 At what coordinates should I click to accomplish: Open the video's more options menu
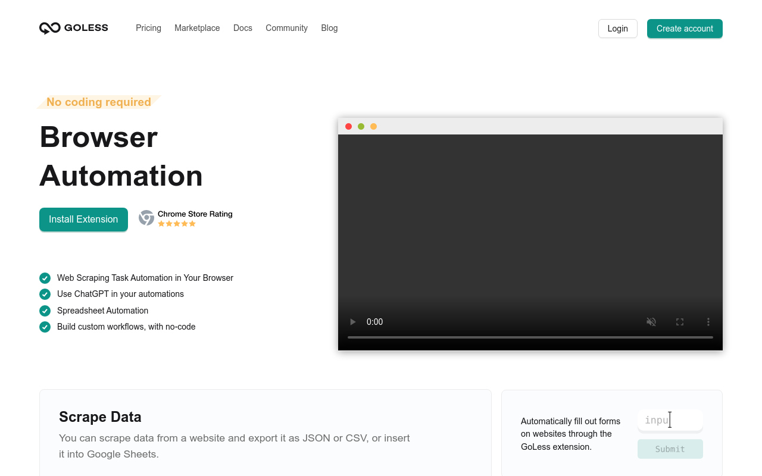708,322
